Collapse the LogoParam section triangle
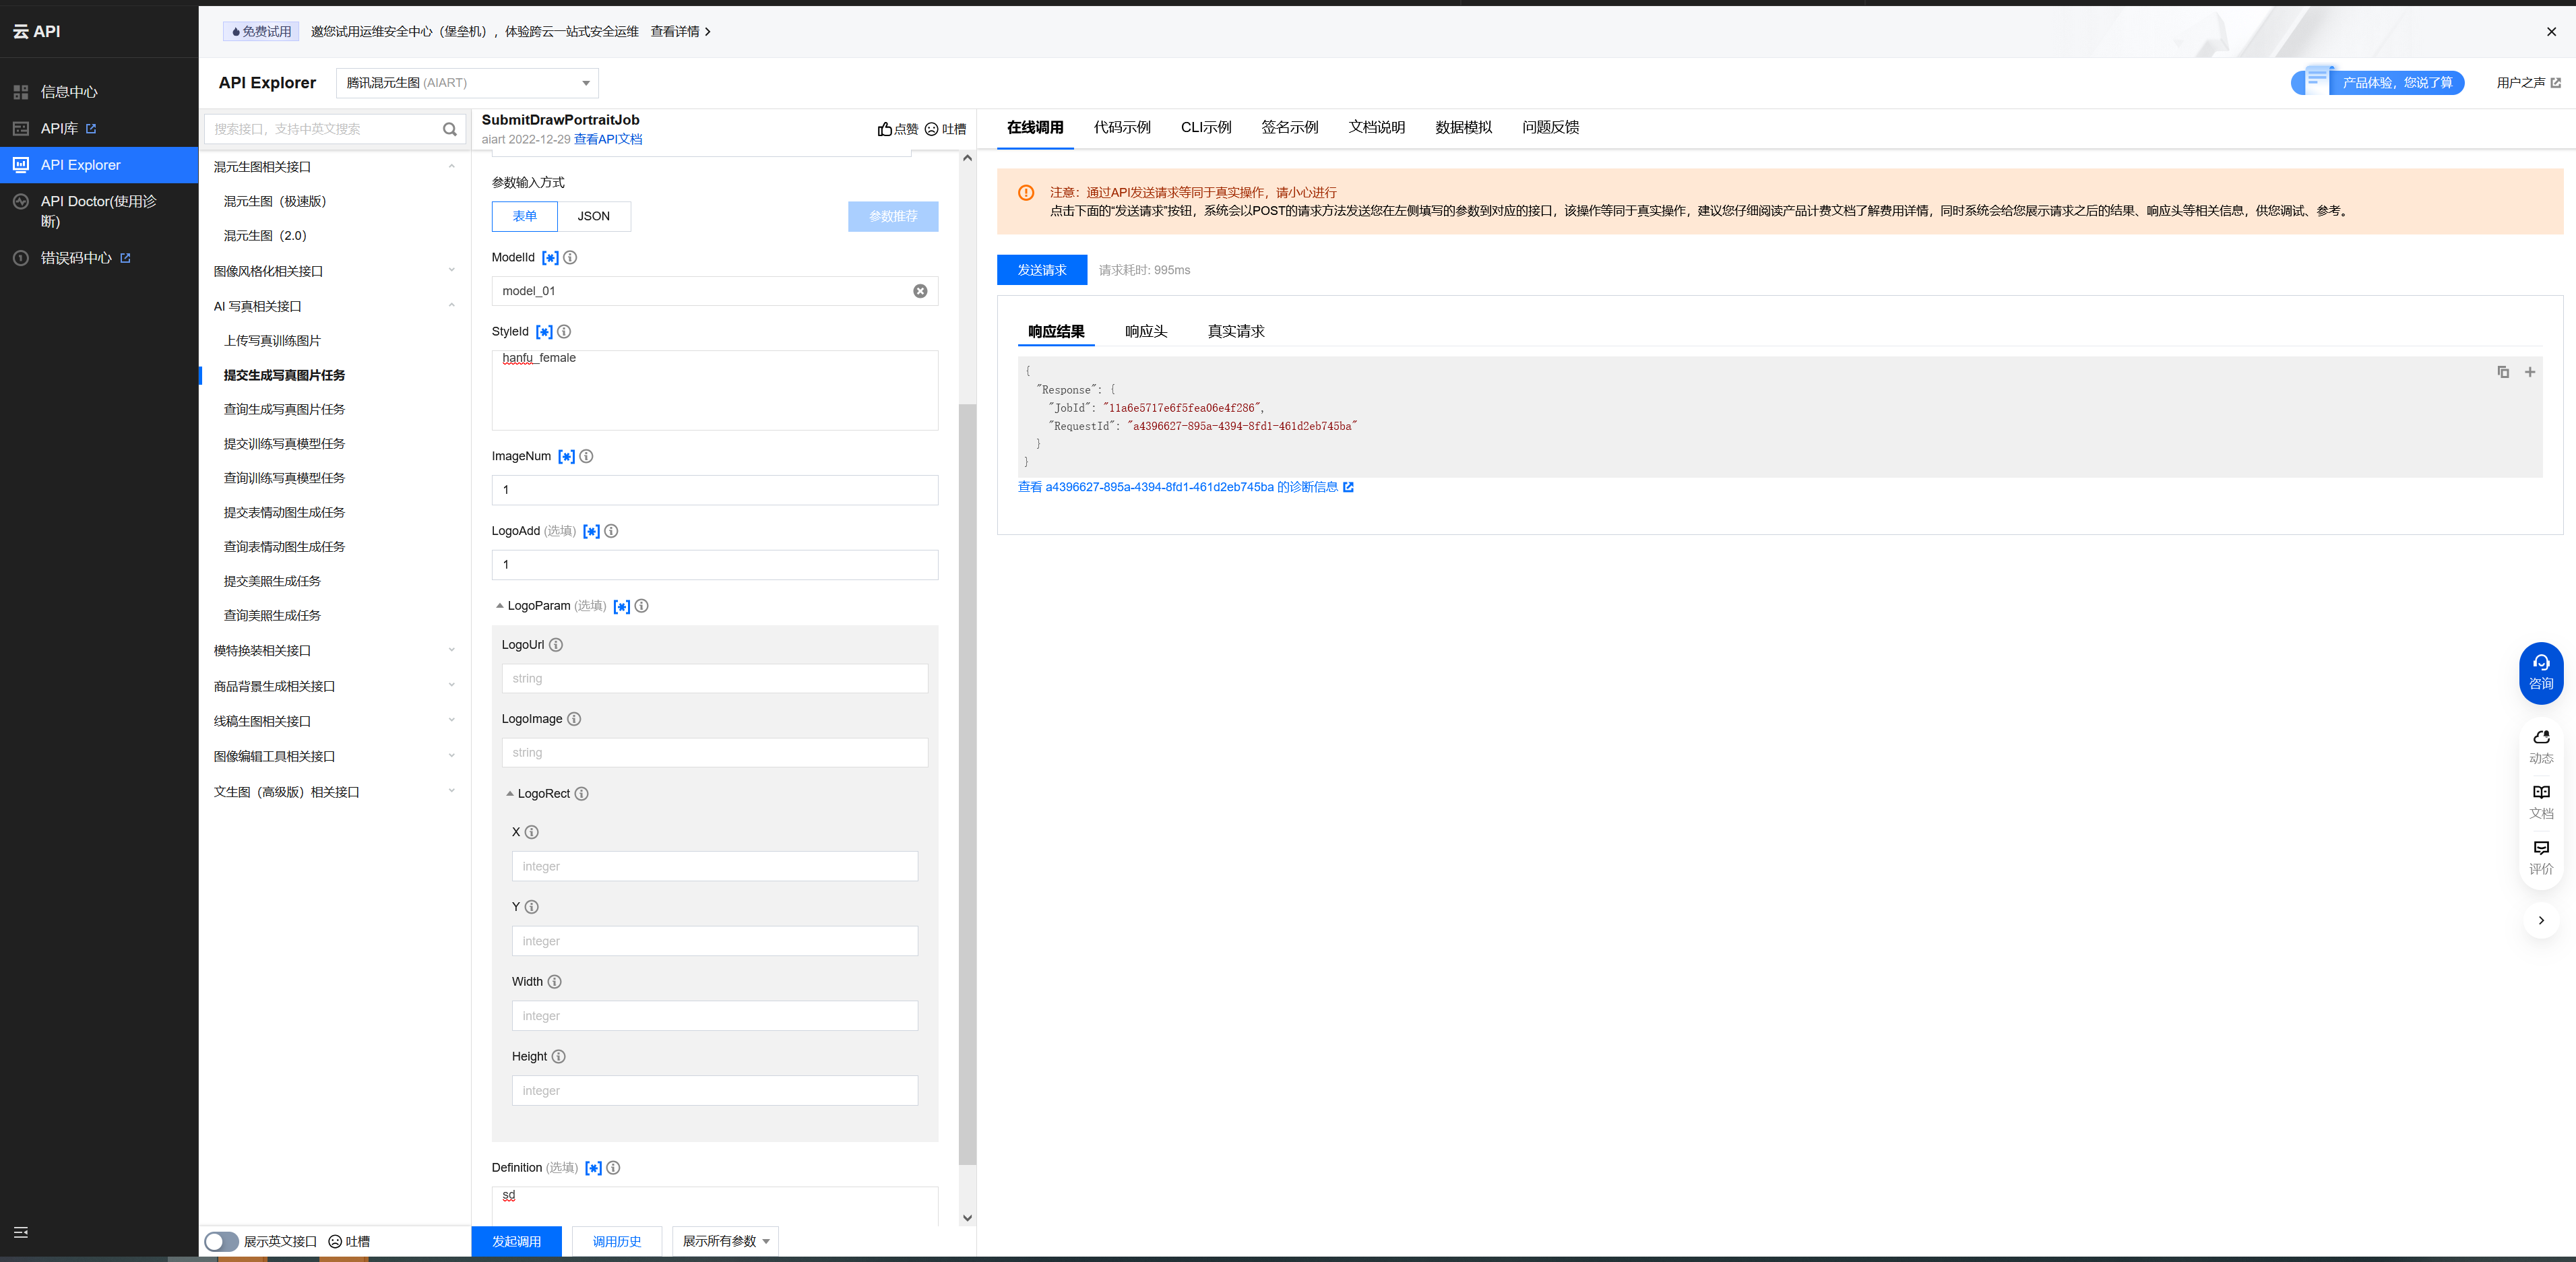 (500, 606)
